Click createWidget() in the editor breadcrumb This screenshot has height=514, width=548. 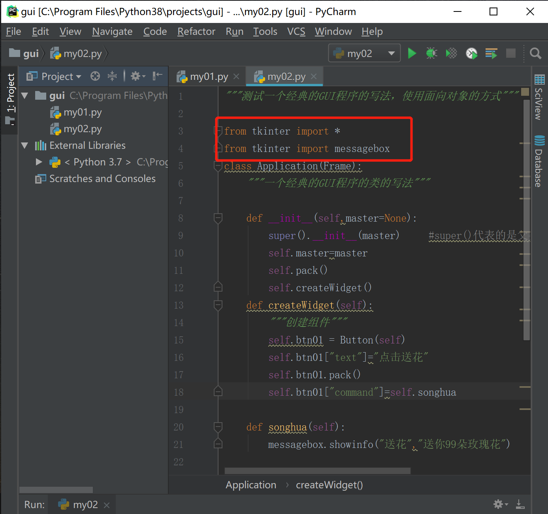click(330, 485)
